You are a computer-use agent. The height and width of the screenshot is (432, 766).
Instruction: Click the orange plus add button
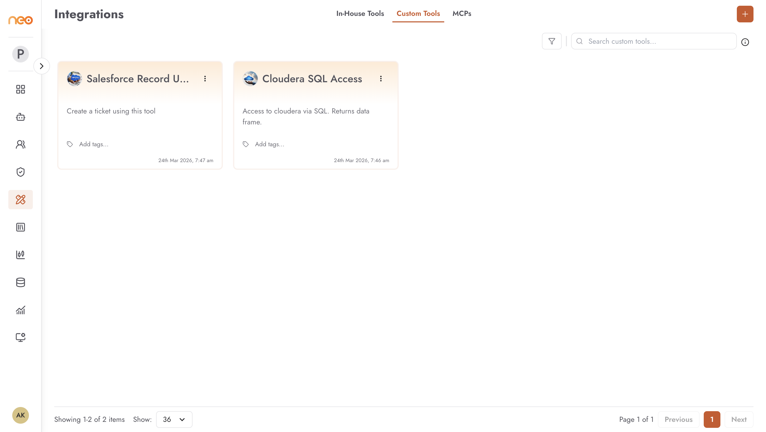click(745, 14)
